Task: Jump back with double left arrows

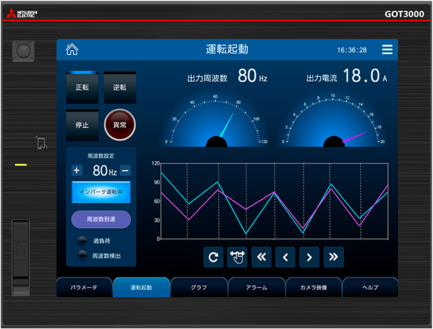Action: click(261, 257)
